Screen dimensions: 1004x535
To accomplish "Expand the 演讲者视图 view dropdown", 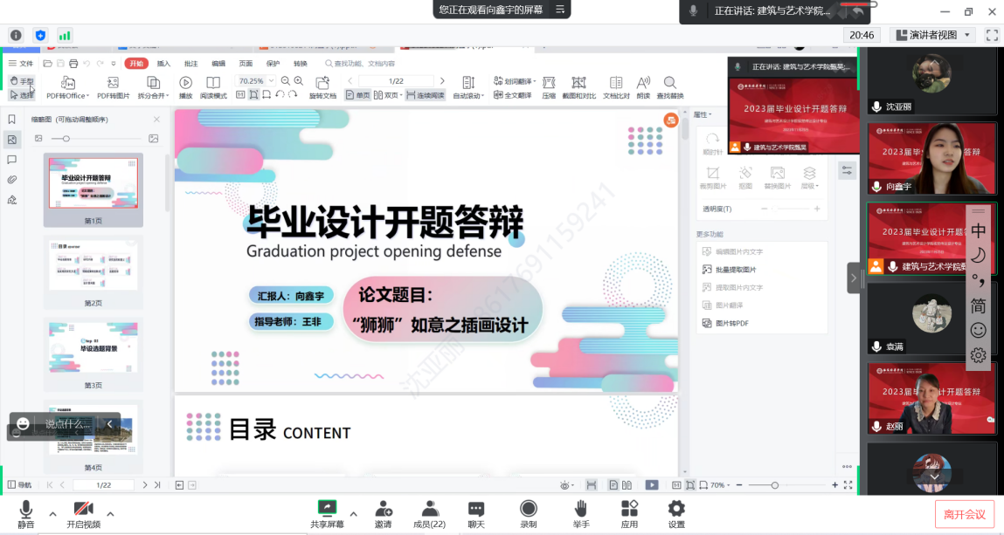I will click(934, 35).
